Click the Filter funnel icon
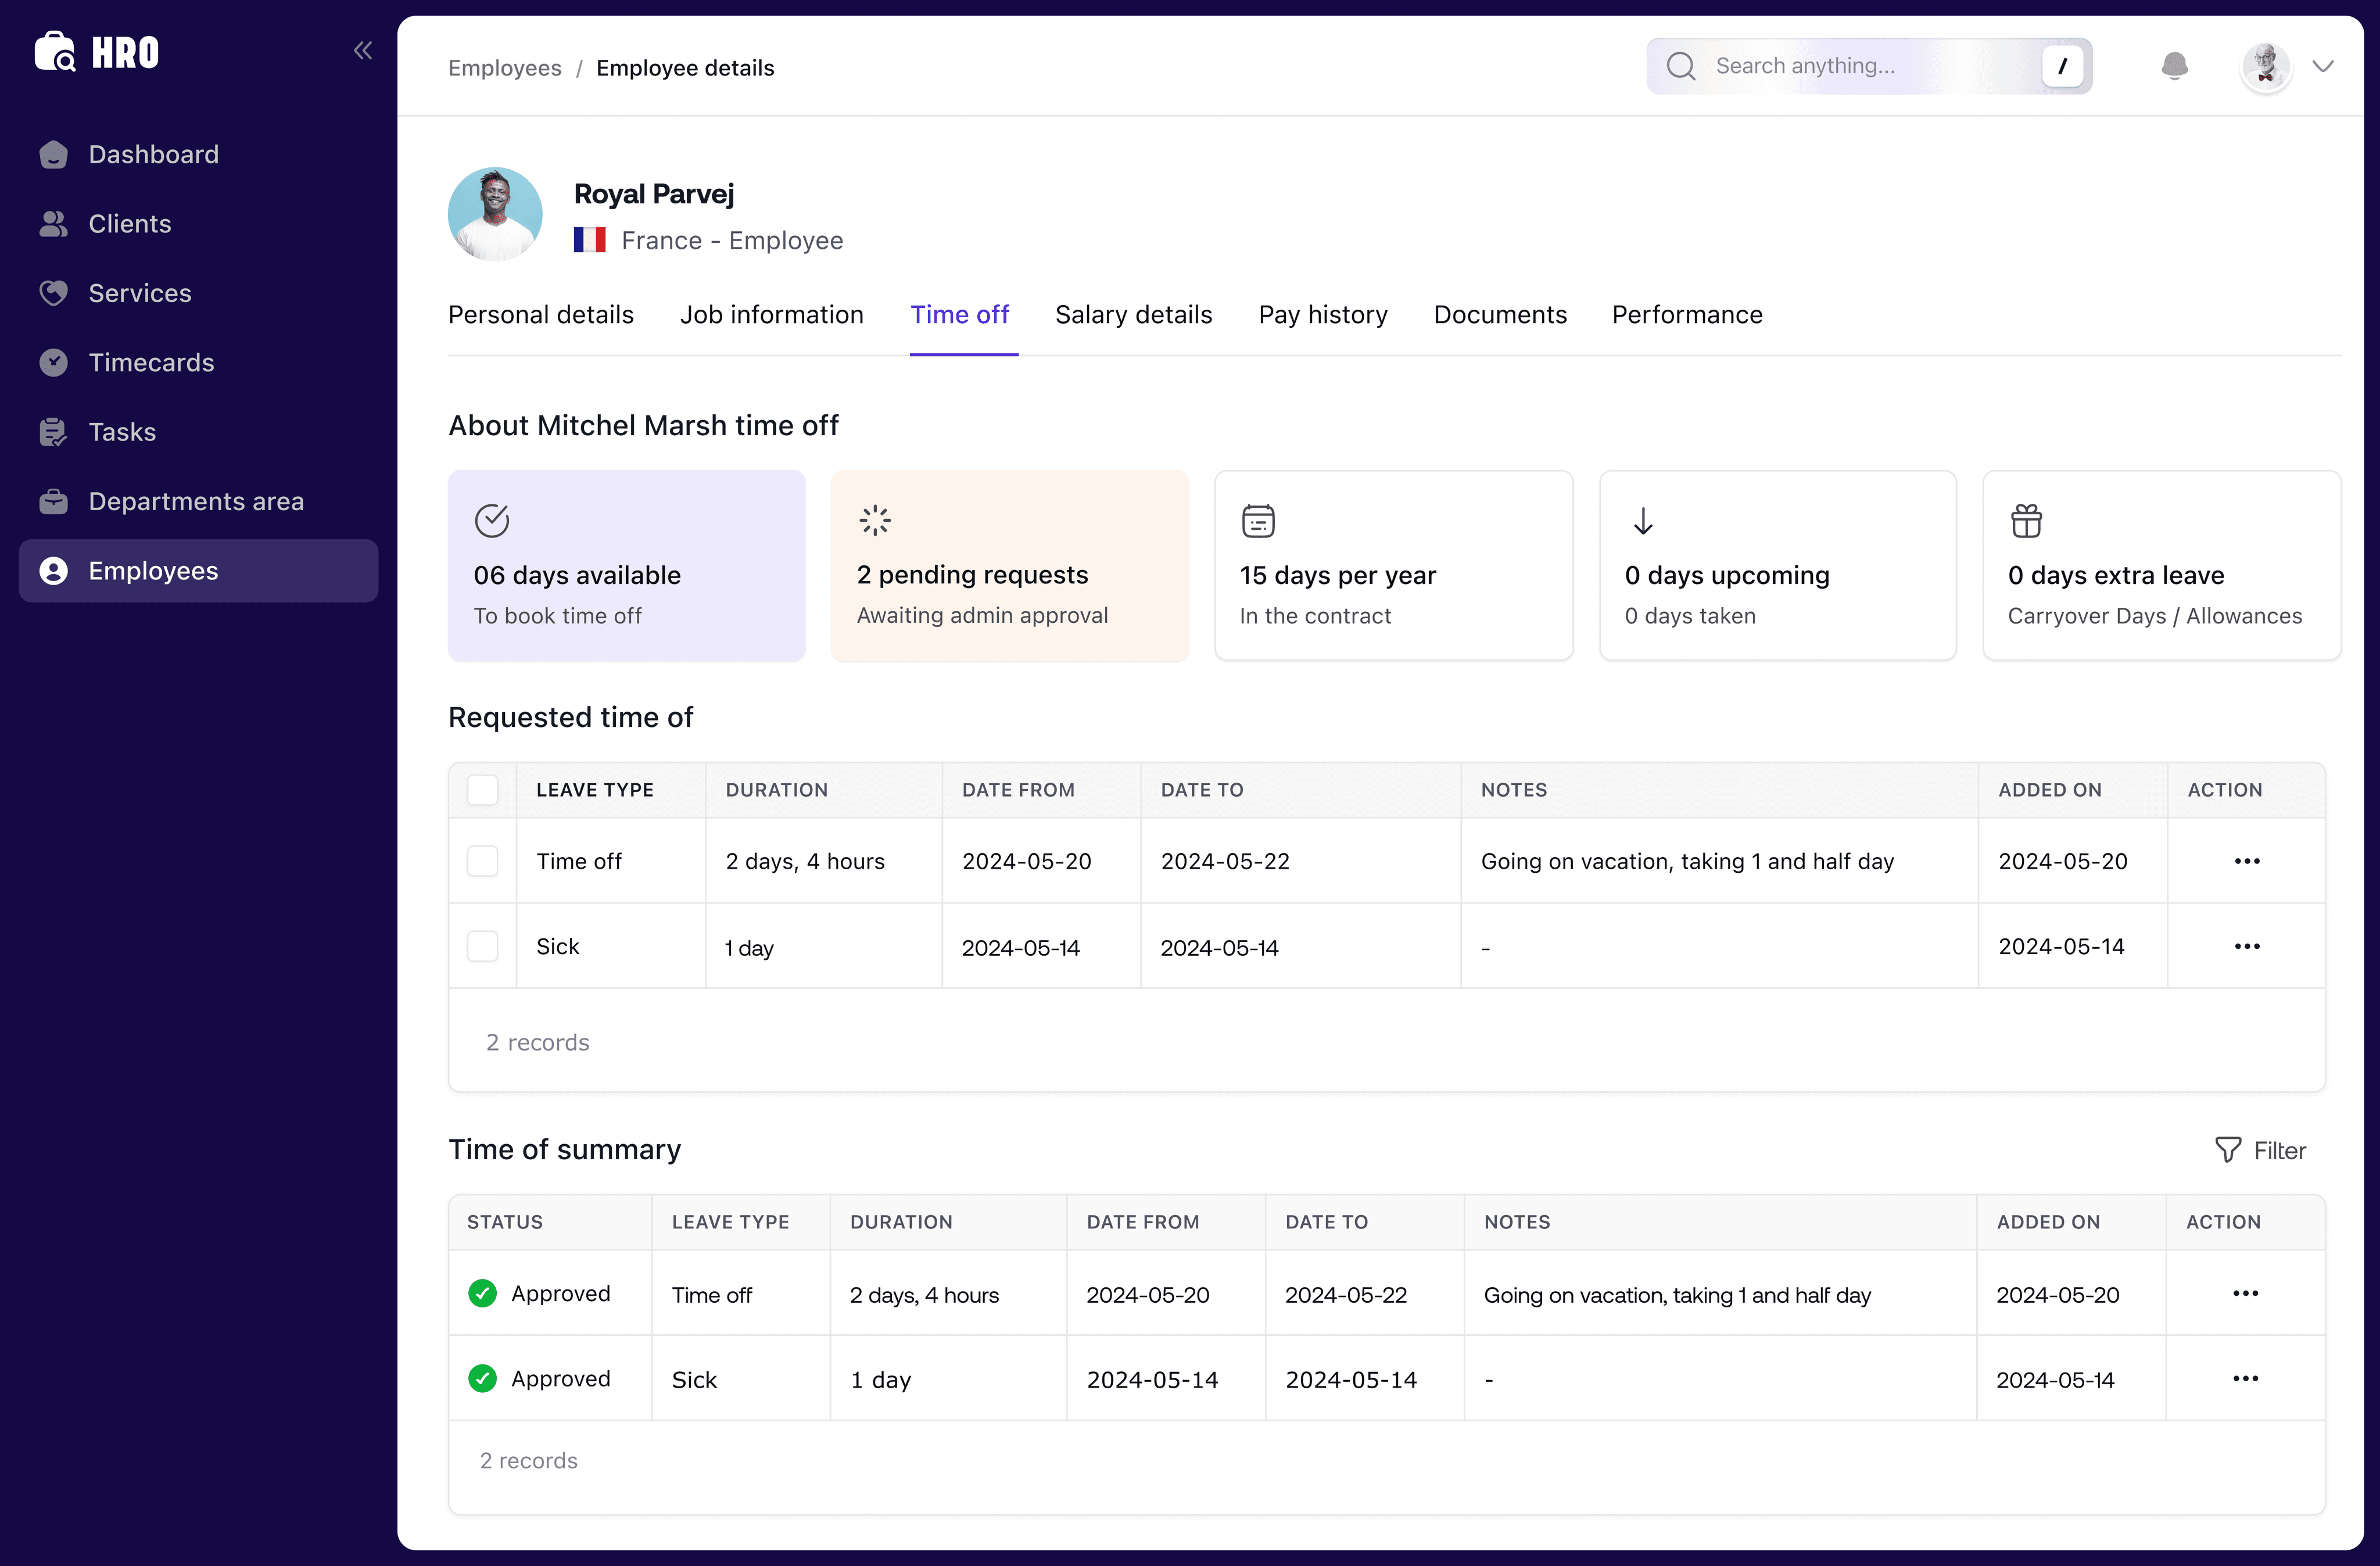2380x1566 pixels. (x=2228, y=1150)
